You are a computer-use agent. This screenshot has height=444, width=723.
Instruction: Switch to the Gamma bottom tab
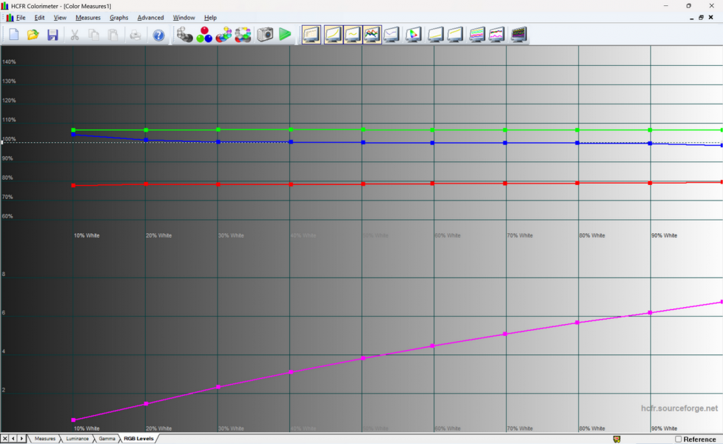click(x=107, y=439)
